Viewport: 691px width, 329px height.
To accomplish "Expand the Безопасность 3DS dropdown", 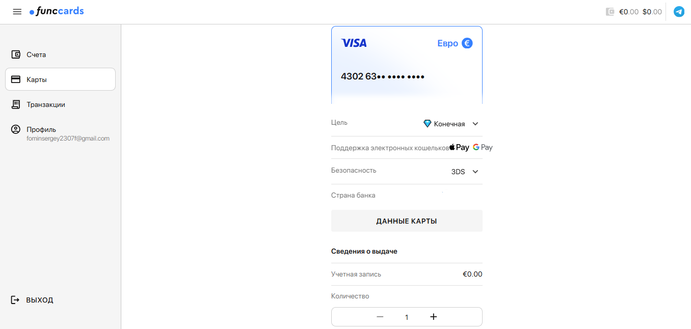I will 464,171.
